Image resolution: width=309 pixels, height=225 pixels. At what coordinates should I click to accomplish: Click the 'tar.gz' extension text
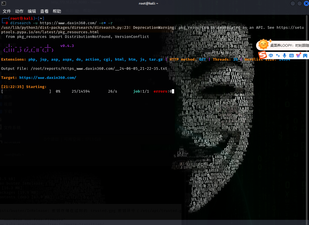156,59
